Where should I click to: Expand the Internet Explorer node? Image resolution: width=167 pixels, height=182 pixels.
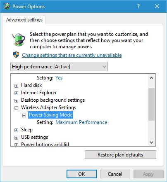click(16, 93)
